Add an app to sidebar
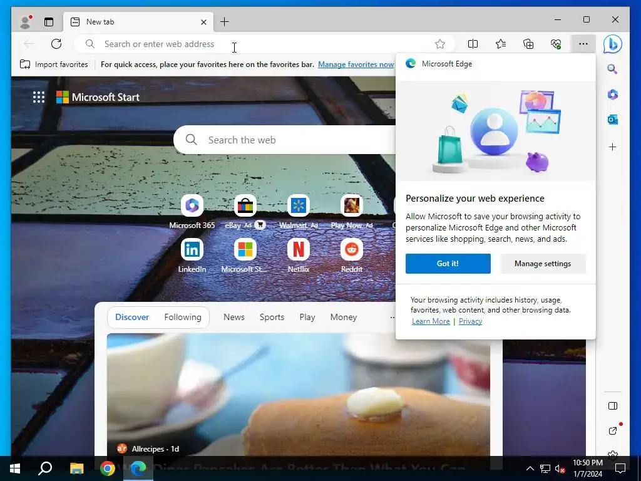 point(612,147)
